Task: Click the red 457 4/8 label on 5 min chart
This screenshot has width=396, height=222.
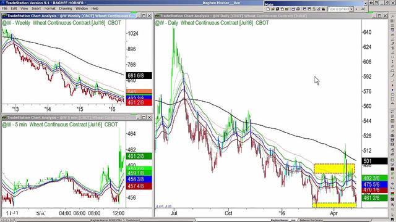Action: coord(139,186)
